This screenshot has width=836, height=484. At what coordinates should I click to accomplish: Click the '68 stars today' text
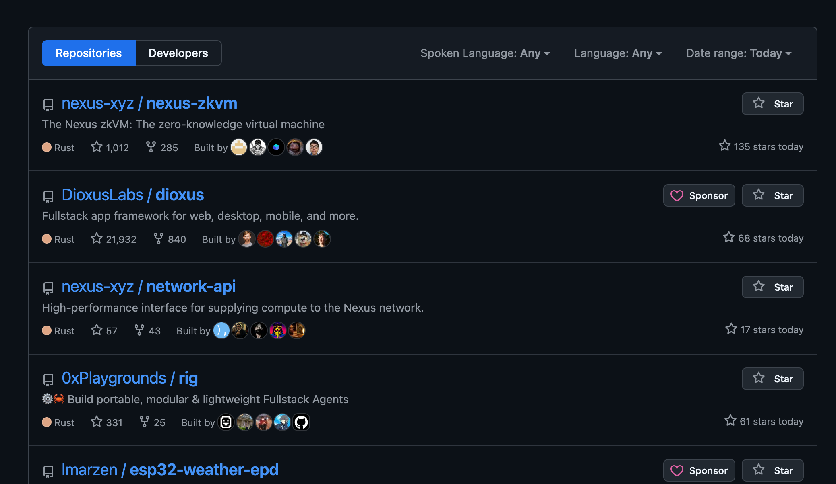[x=771, y=238]
